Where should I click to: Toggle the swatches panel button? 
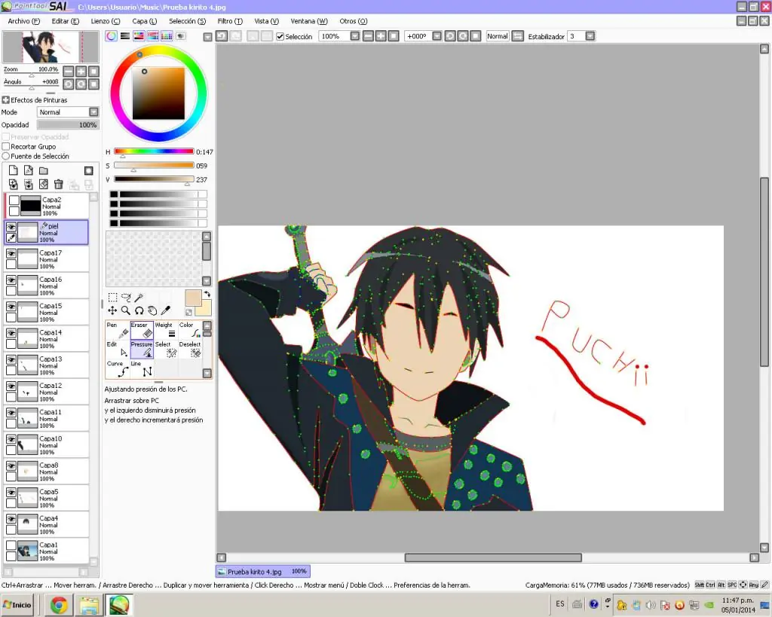tap(167, 36)
